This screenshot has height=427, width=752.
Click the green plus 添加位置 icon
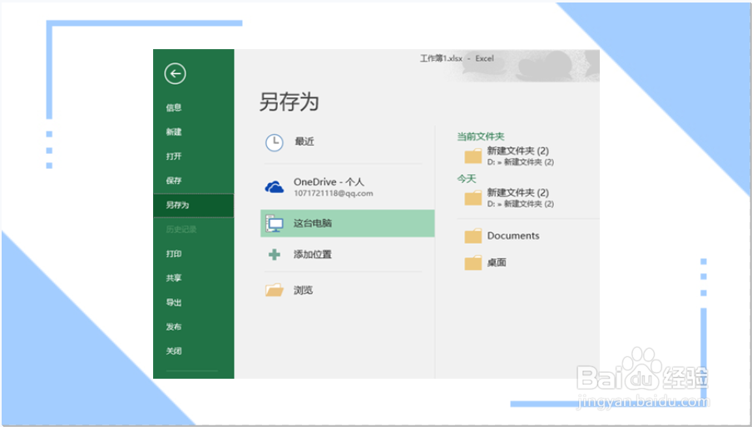tap(275, 254)
